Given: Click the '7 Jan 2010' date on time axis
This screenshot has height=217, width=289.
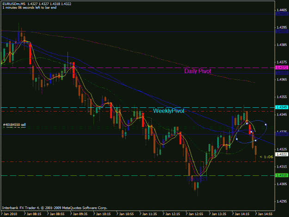Looking at the screenshot, I should coord(9,214).
